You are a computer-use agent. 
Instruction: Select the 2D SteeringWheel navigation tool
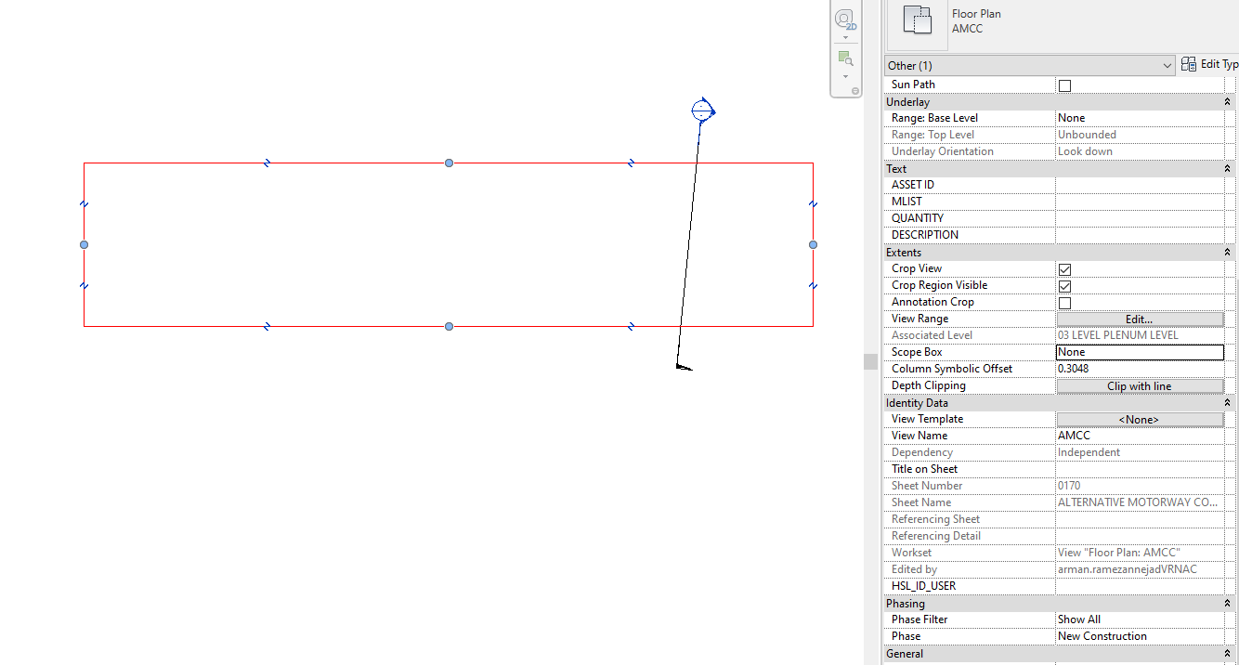(845, 20)
